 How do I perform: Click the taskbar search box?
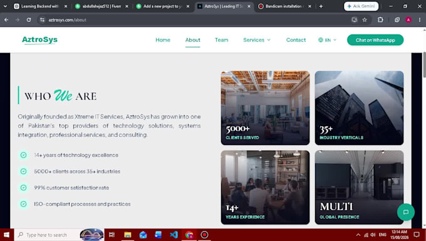click(x=60, y=235)
